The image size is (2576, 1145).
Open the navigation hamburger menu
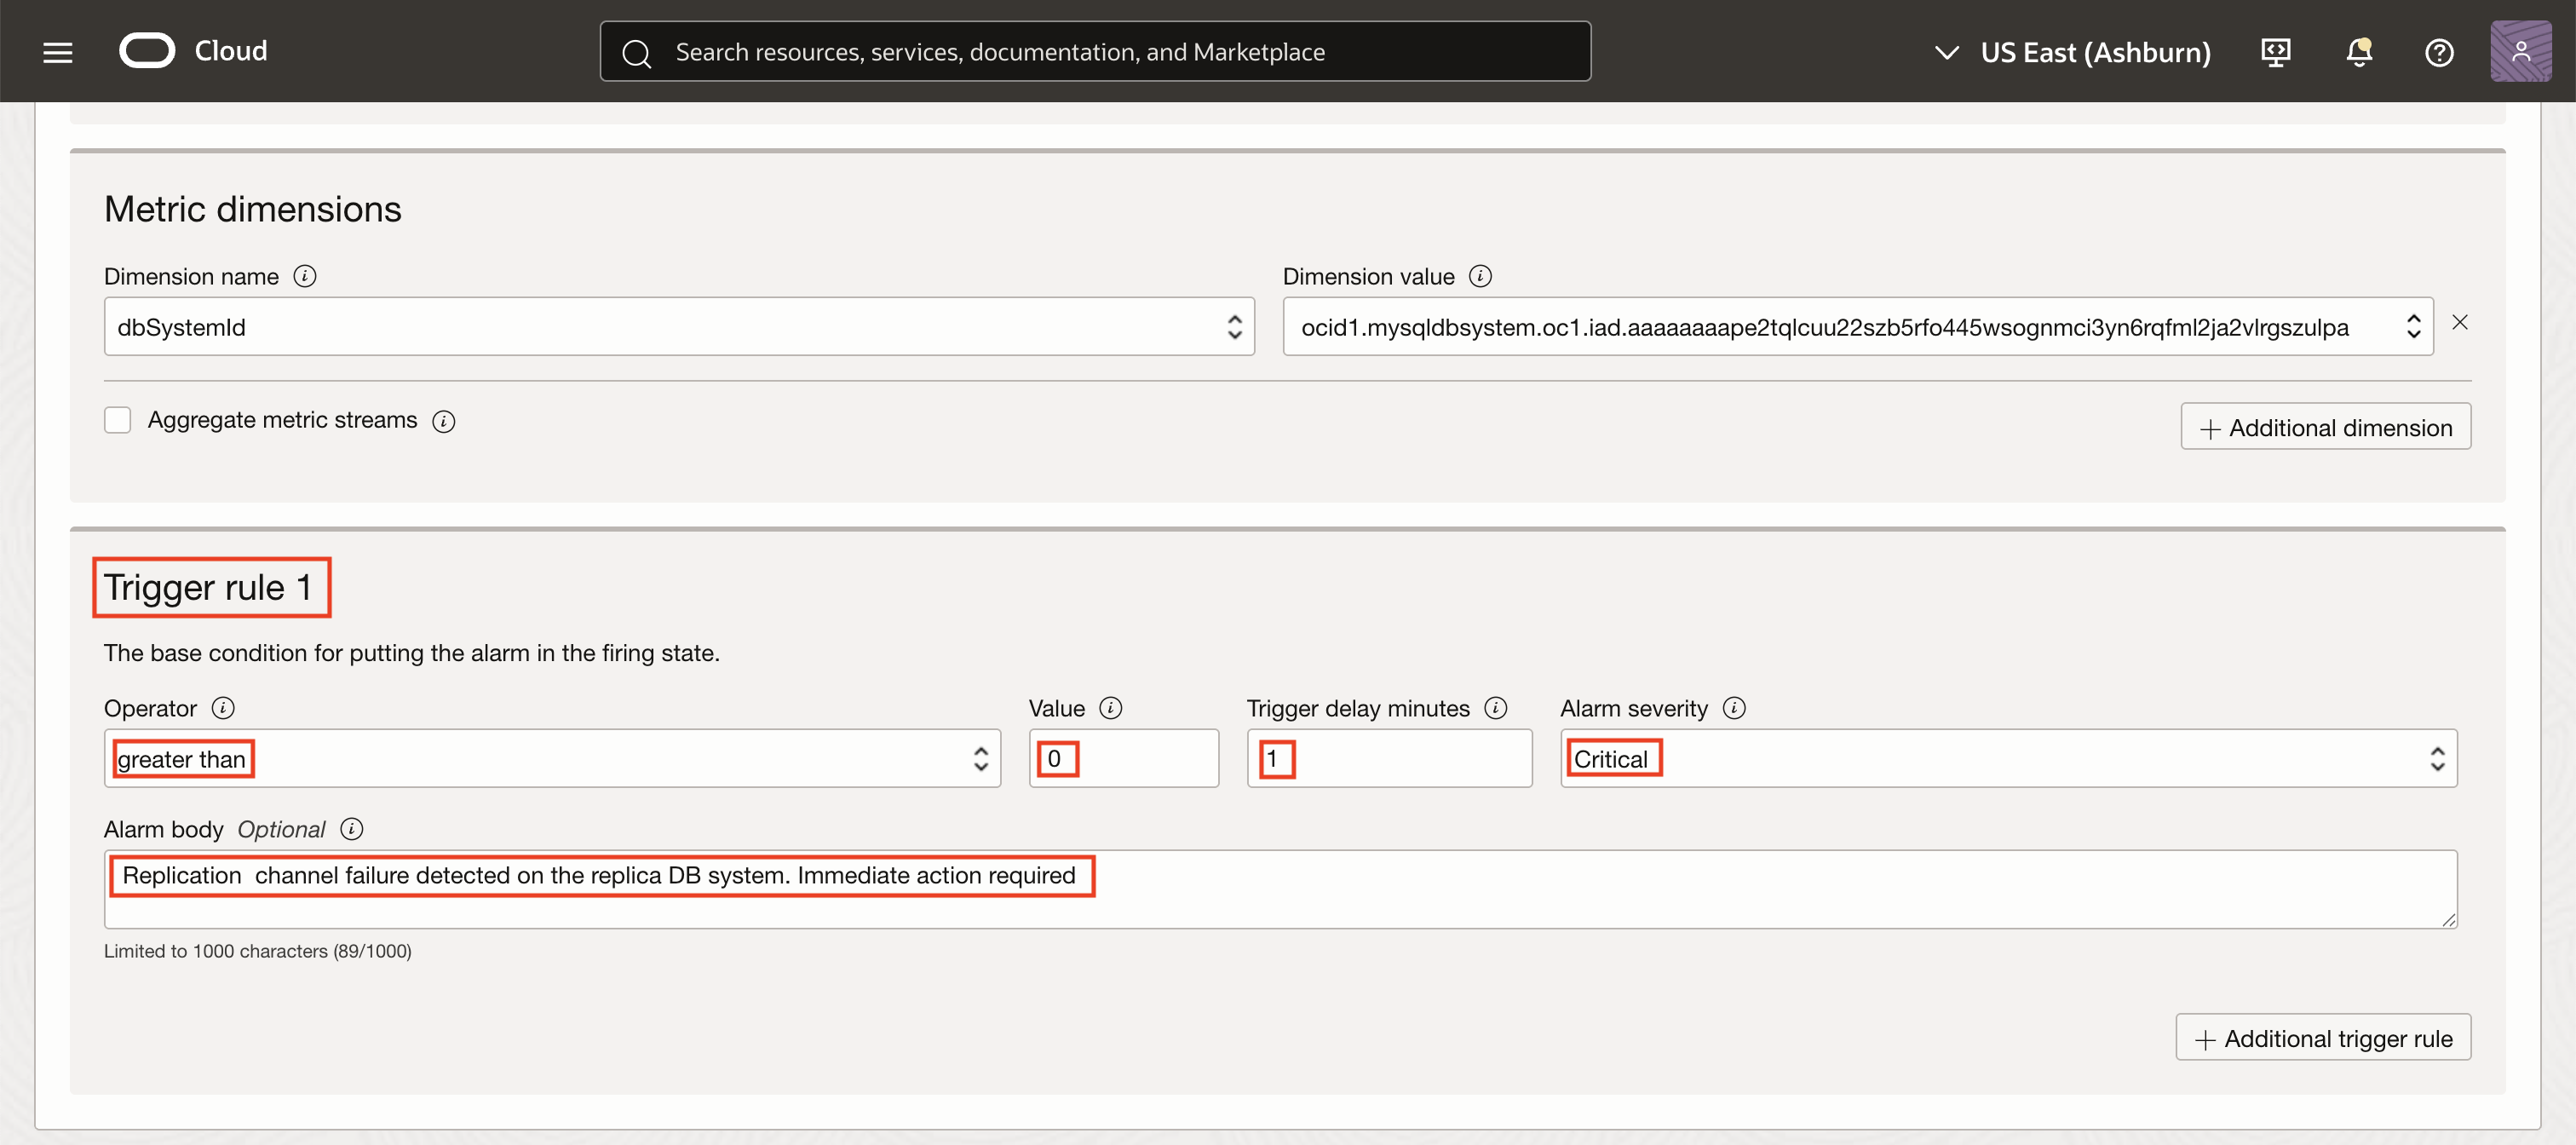click(57, 51)
